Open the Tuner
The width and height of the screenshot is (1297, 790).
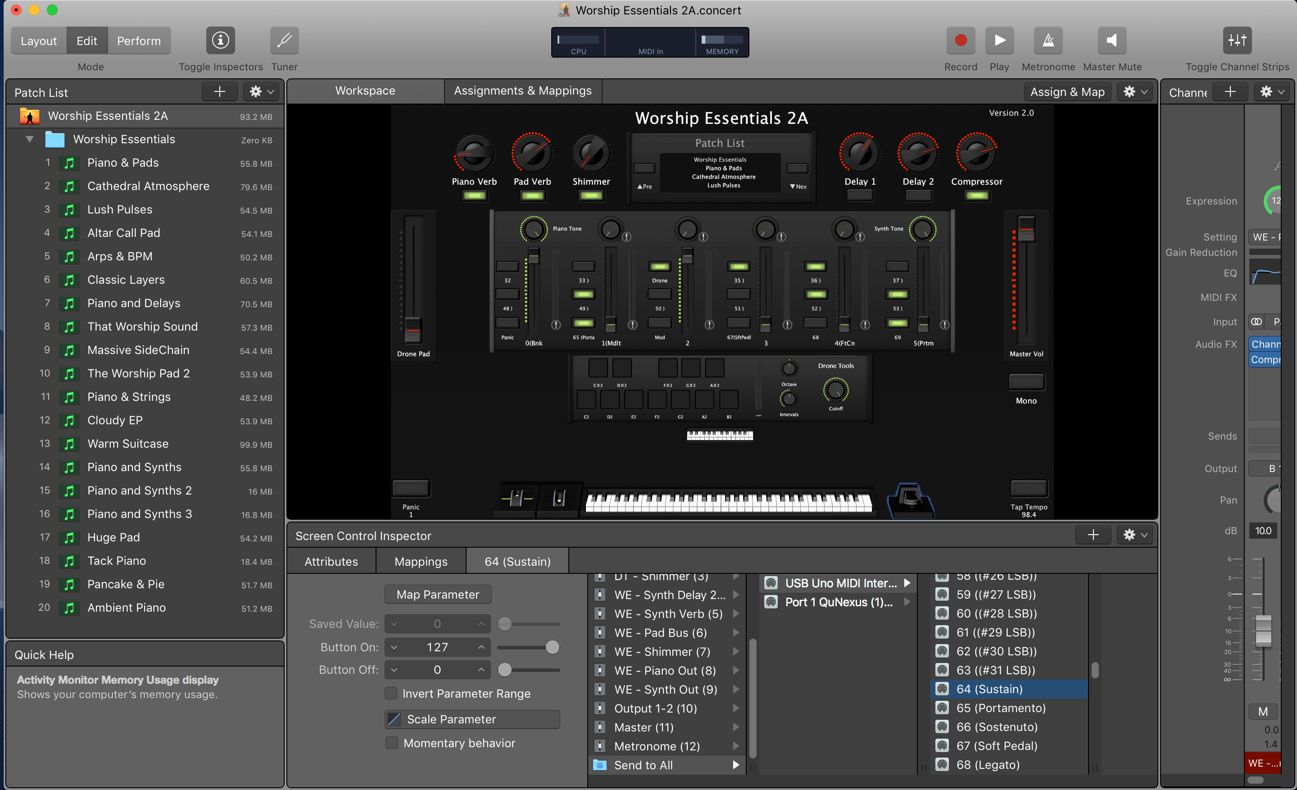point(284,40)
